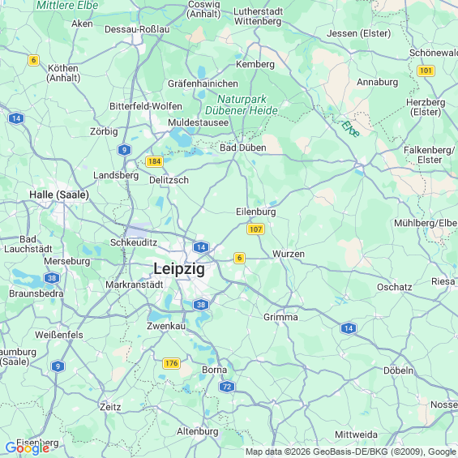Click the B176 road shield near Borna
The height and width of the screenshot is (458, 458).
pyautogui.click(x=172, y=363)
